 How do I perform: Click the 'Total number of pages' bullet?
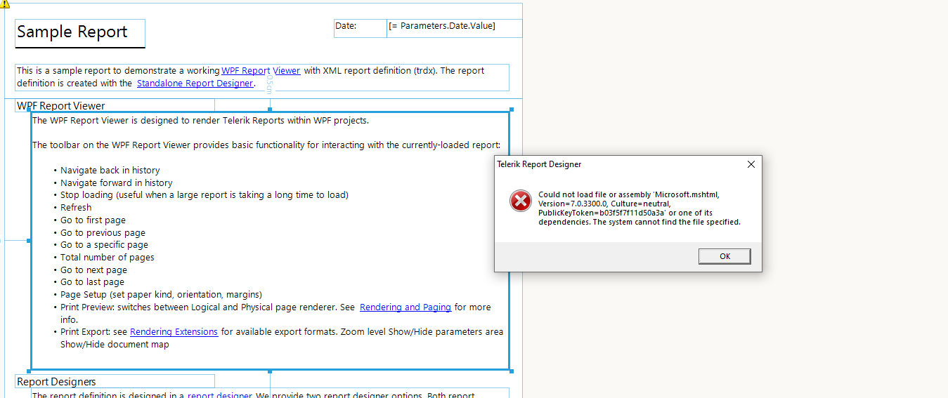tap(107, 257)
